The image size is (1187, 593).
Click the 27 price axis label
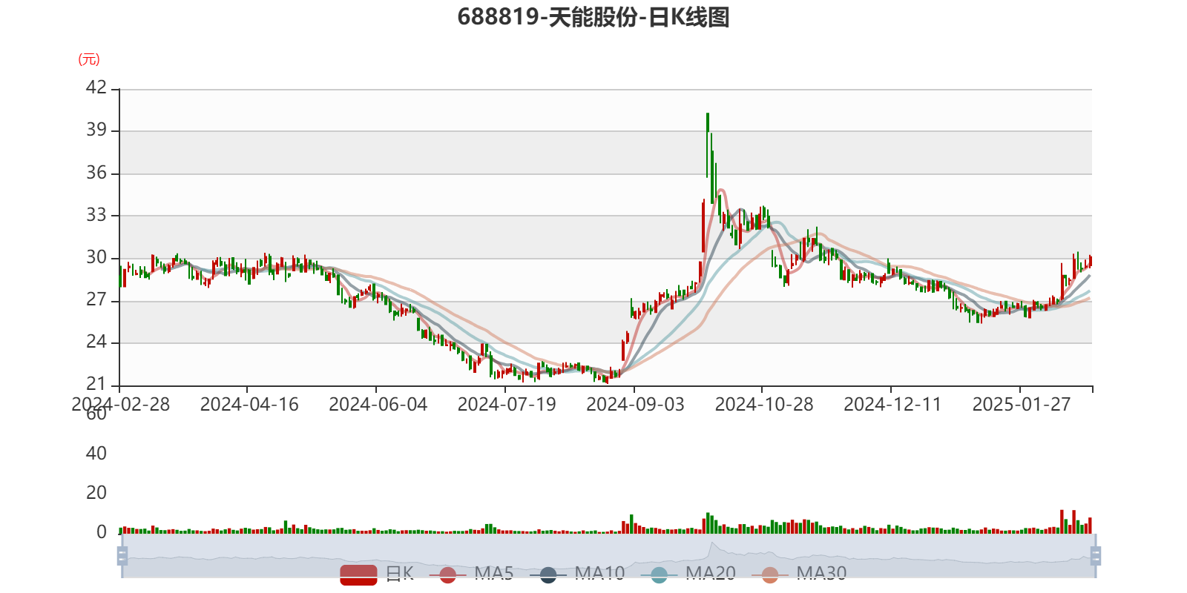(96, 299)
